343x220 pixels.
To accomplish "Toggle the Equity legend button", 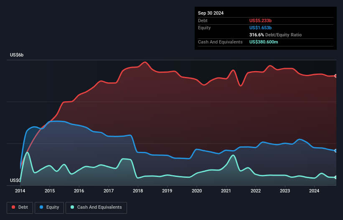I will coord(49,207).
